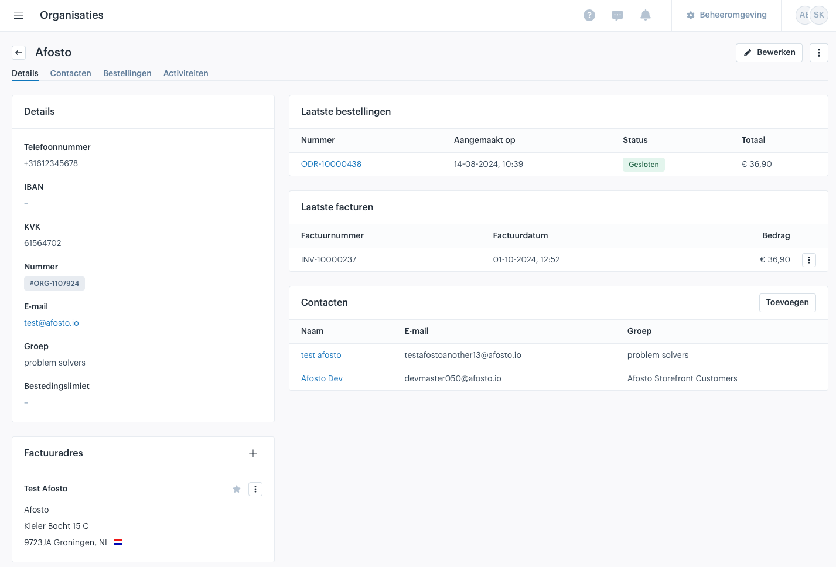Open the more options menu beside Bewerken
The image size is (836, 567).
(819, 53)
